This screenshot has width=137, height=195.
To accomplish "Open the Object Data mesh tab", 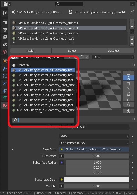I will pyautogui.click(x=5, y=98).
